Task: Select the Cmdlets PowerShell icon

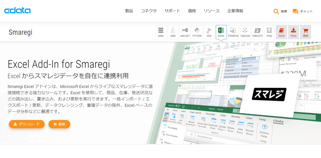Action: pos(257,32)
